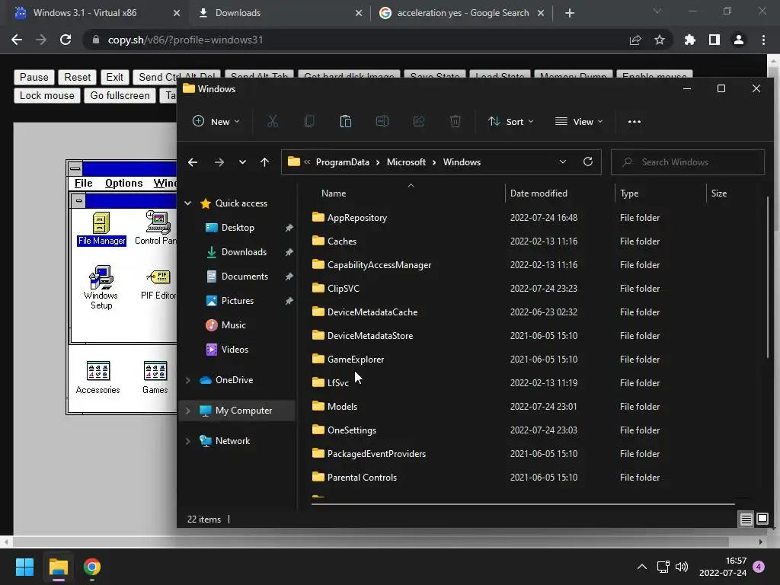The image size is (780, 585).
Task: Expand Network tree node
Action: (x=188, y=441)
